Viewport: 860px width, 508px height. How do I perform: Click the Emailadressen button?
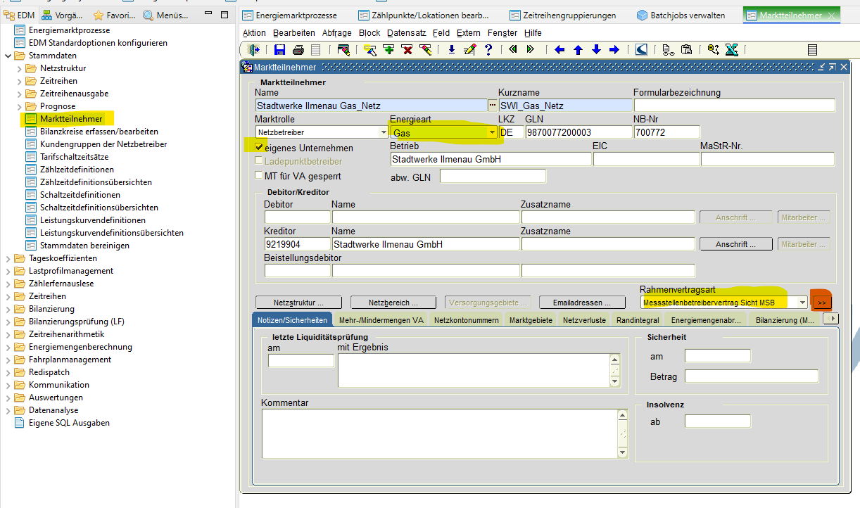click(583, 303)
